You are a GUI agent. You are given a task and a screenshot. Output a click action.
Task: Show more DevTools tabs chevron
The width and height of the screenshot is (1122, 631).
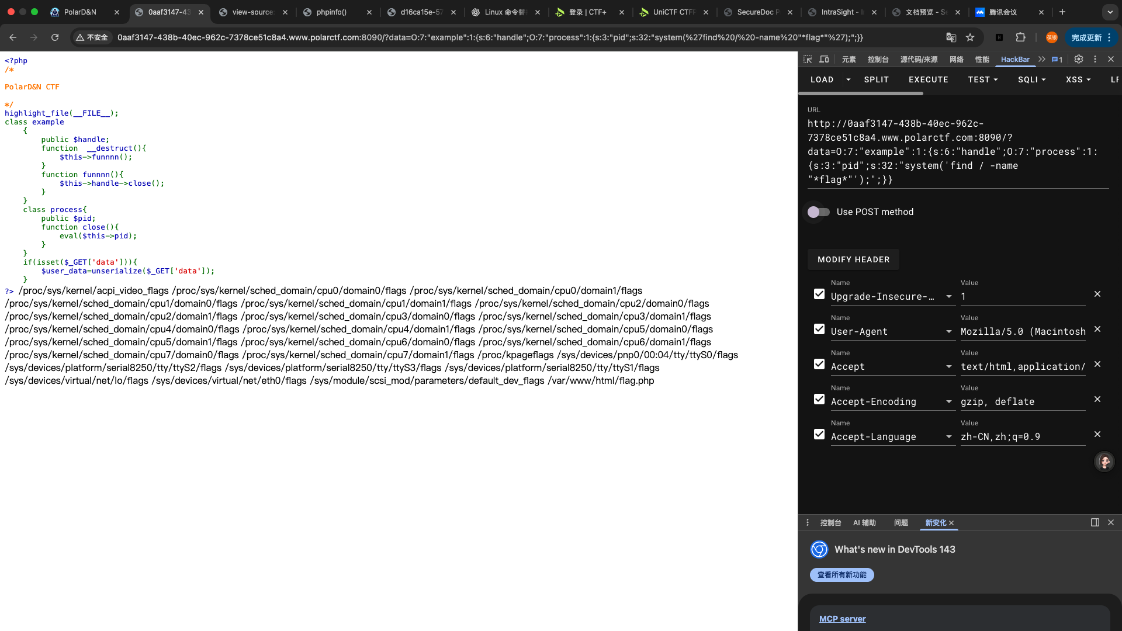coord(1042,59)
